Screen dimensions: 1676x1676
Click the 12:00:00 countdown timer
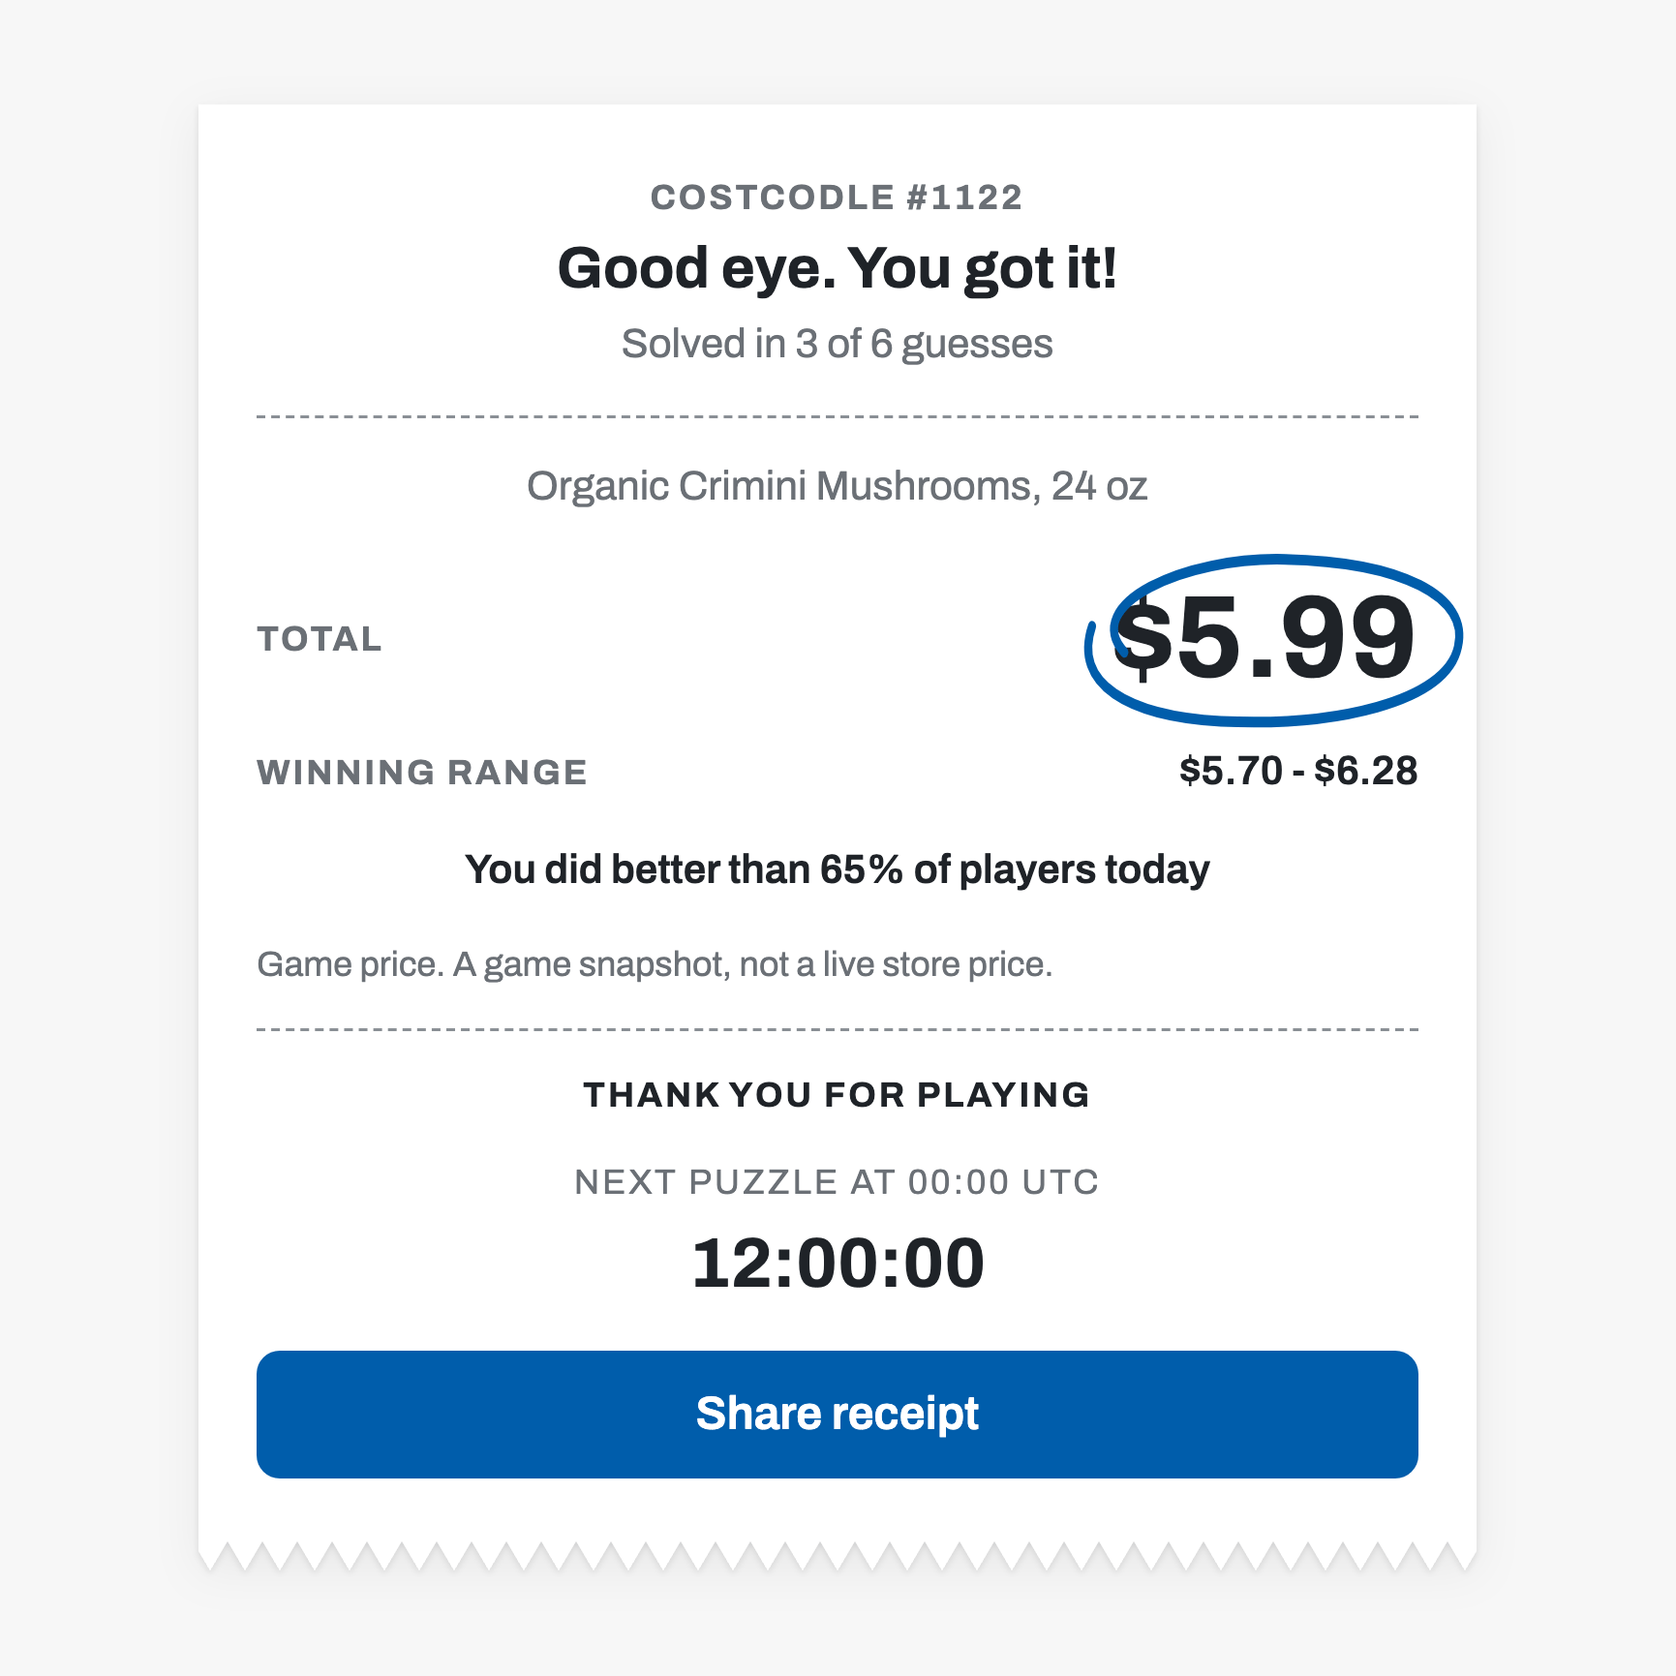click(x=838, y=1264)
